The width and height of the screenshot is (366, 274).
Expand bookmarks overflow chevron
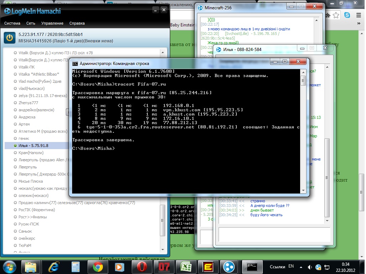(359, 24)
